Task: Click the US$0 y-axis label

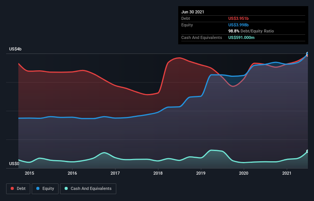Action: coord(14,164)
